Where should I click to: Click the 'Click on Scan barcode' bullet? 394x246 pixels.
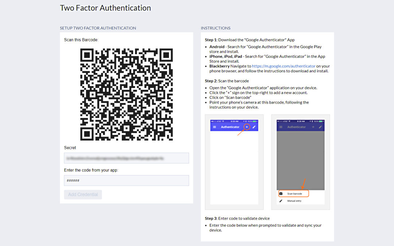(231, 97)
